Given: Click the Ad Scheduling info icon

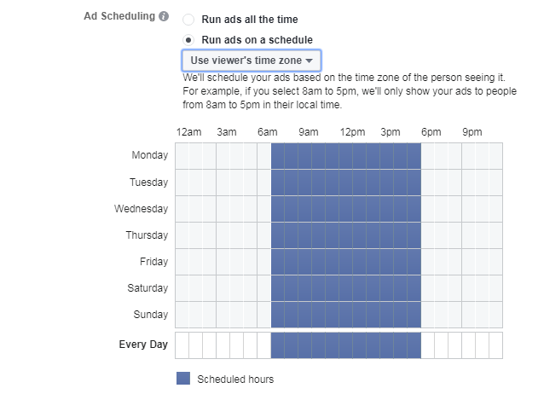Looking at the screenshot, I should click(x=164, y=16).
